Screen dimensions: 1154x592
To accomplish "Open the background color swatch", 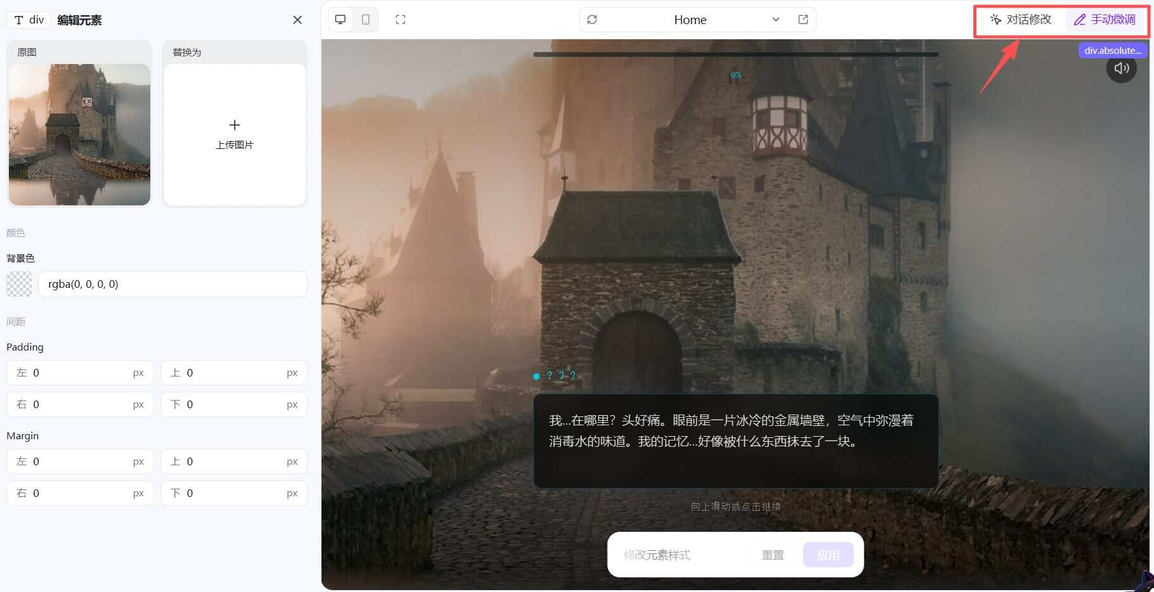I will click(19, 284).
